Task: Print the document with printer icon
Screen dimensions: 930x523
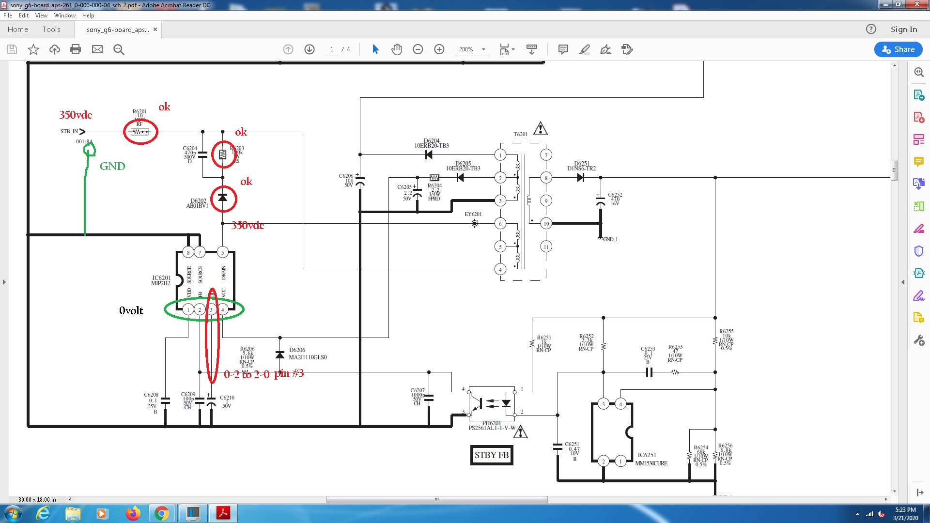Action: pos(76,49)
